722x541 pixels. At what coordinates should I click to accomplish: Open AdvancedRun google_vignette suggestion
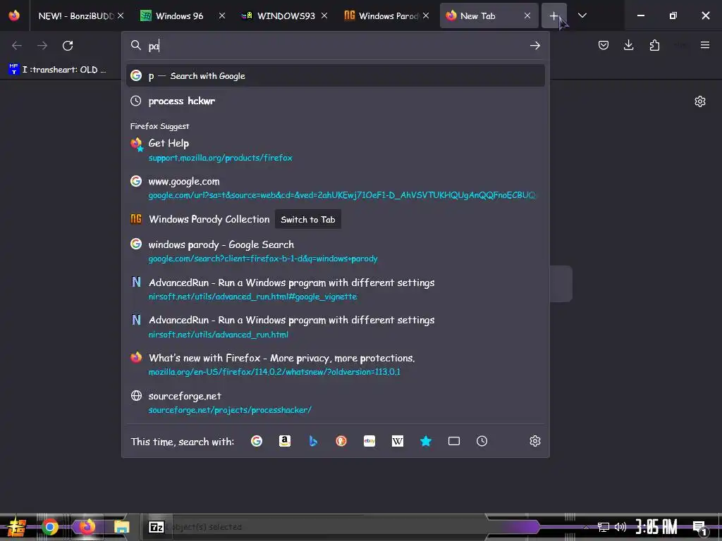click(x=335, y=289)
